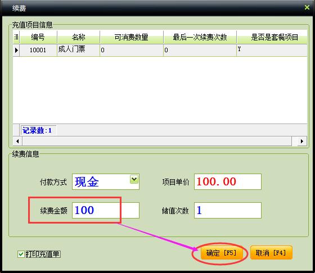Focus the 续费金额 input field
Screen dimensions: 315x273
[106, 211]
